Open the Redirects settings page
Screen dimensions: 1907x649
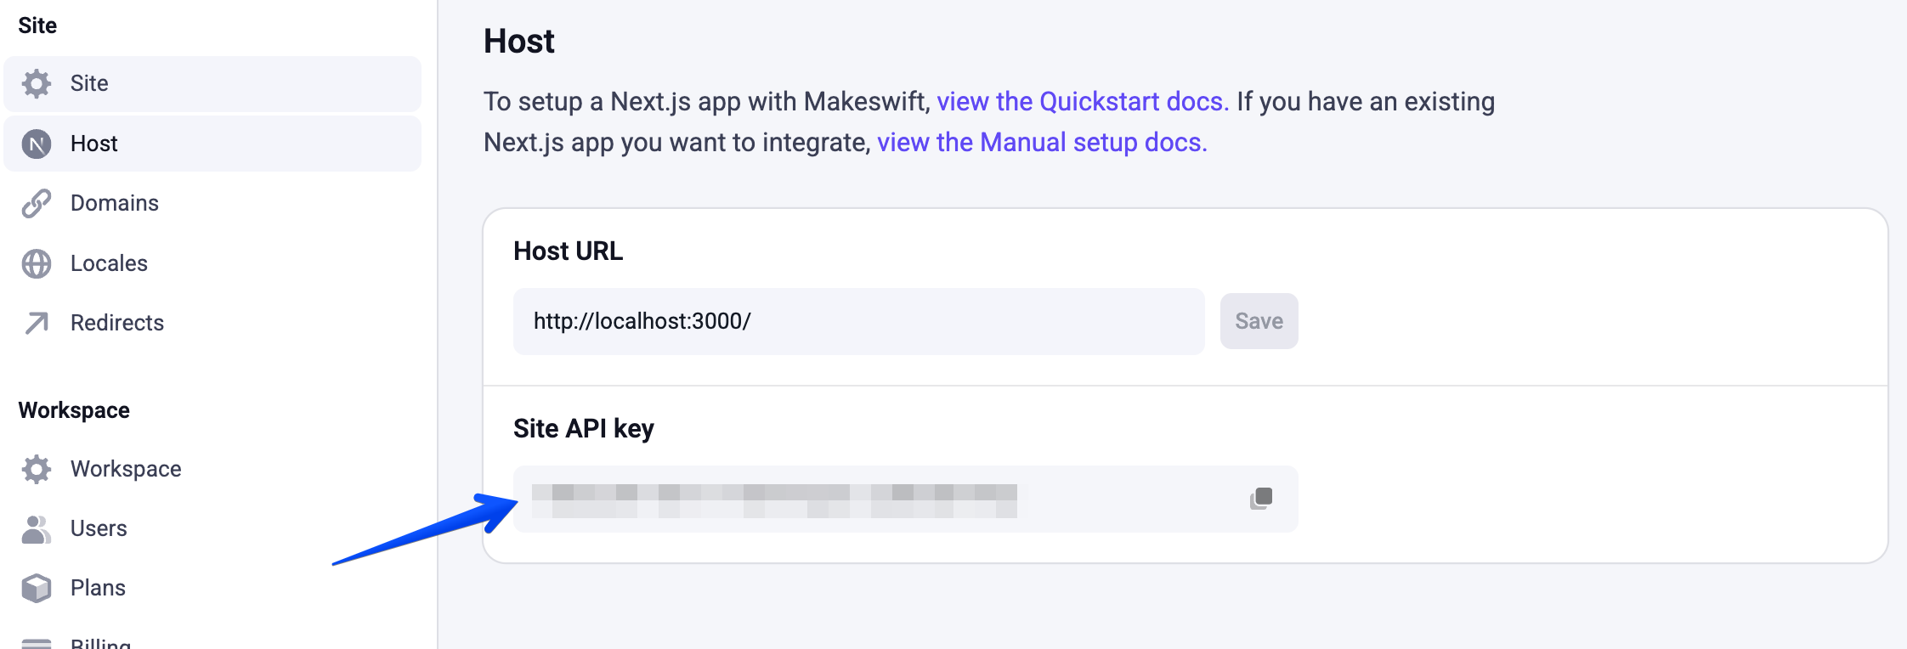(117, 322)
